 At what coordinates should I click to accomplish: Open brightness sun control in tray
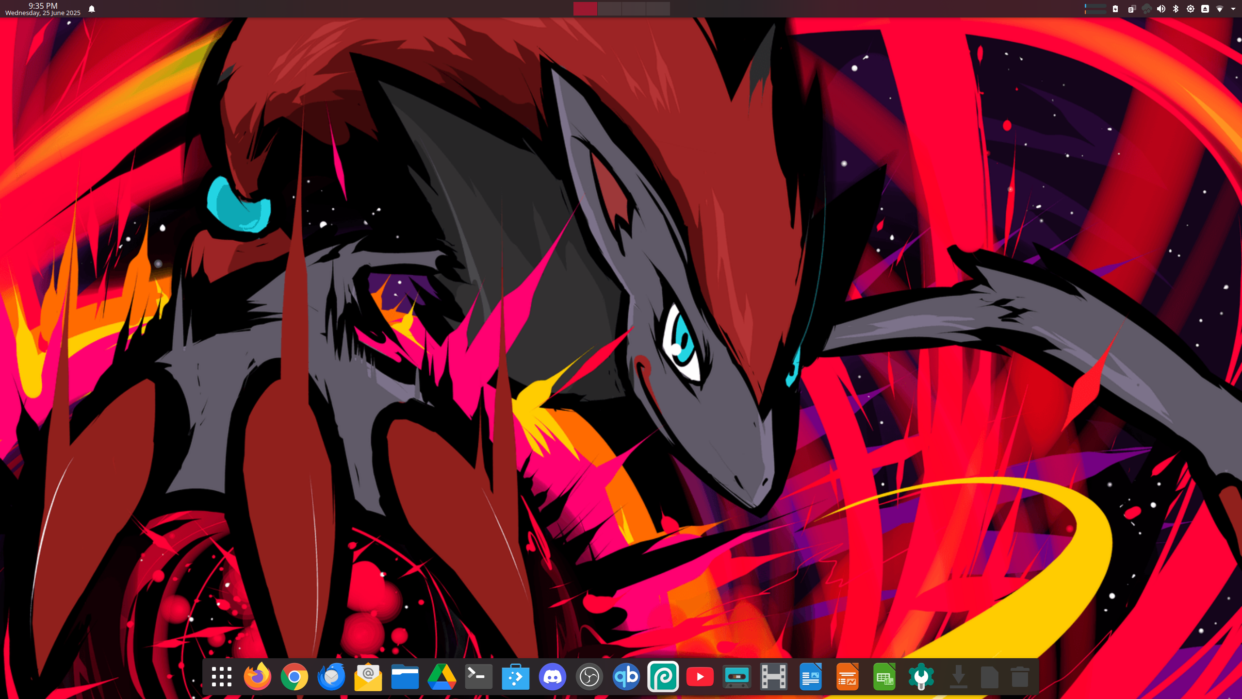click(1191, 9)
